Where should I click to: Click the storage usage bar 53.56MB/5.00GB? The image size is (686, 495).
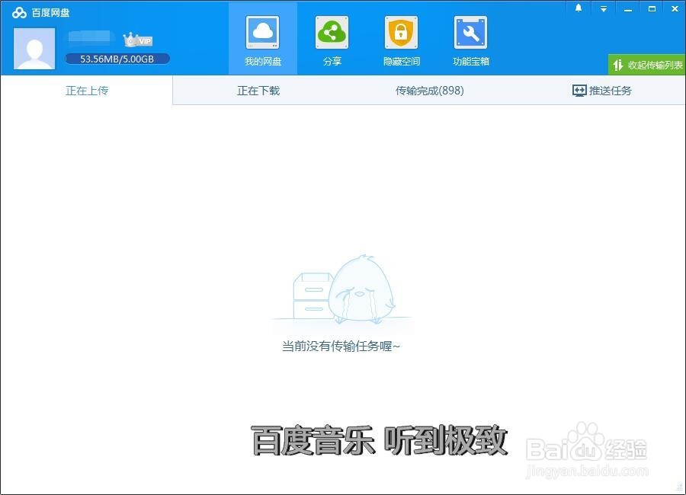click(x=117, y=59)
